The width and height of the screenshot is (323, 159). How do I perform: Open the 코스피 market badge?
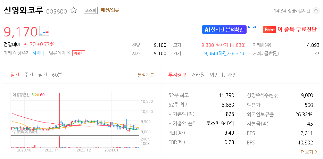pyautogui.click(x=90, y=10)
